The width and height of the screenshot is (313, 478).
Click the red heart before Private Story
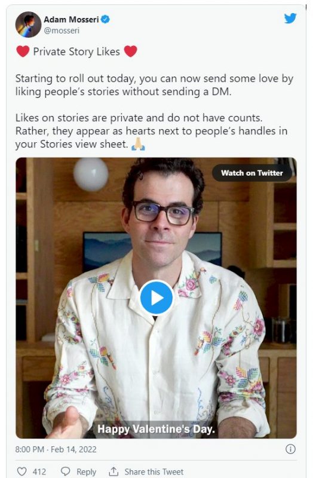click(23, 51)
